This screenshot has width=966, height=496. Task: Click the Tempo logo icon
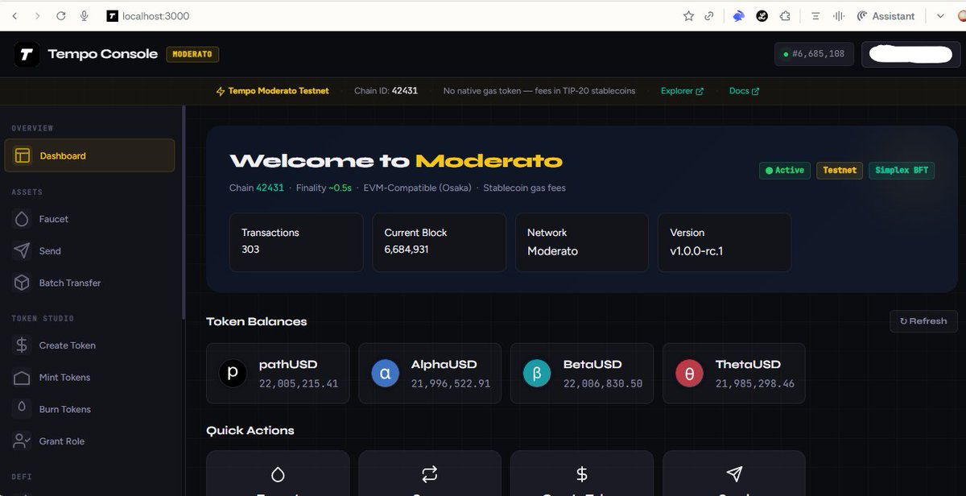pyautogui.click(x=27, y=54)
